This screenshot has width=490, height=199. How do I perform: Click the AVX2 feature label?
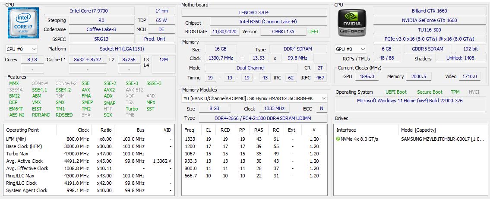click(x=109, y=90)
